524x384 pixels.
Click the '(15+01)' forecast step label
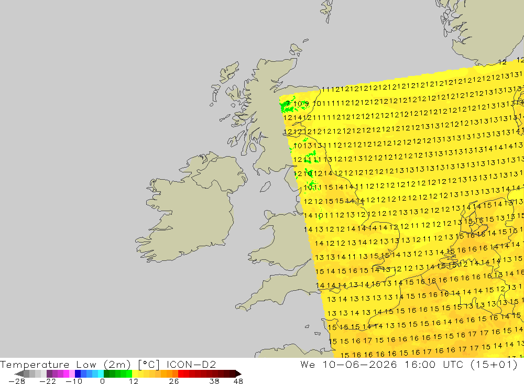click(x=494, y=364)
